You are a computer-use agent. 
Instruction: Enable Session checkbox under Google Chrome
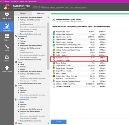click(18, 114)
